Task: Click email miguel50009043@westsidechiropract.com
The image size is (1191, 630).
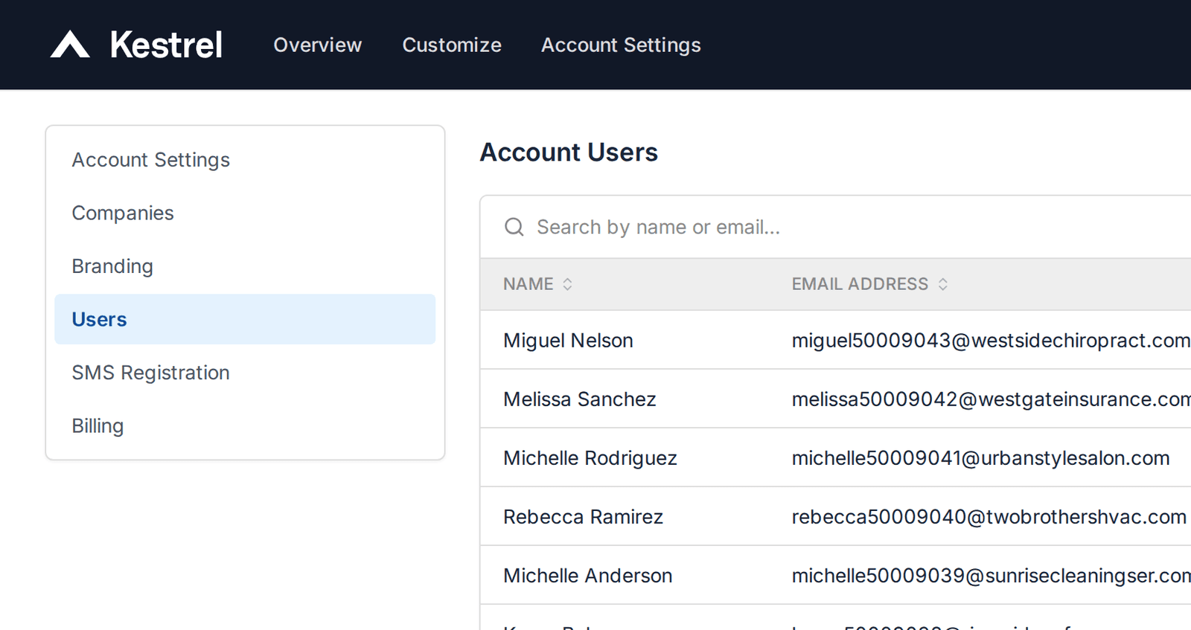Action: coord(991,341)
